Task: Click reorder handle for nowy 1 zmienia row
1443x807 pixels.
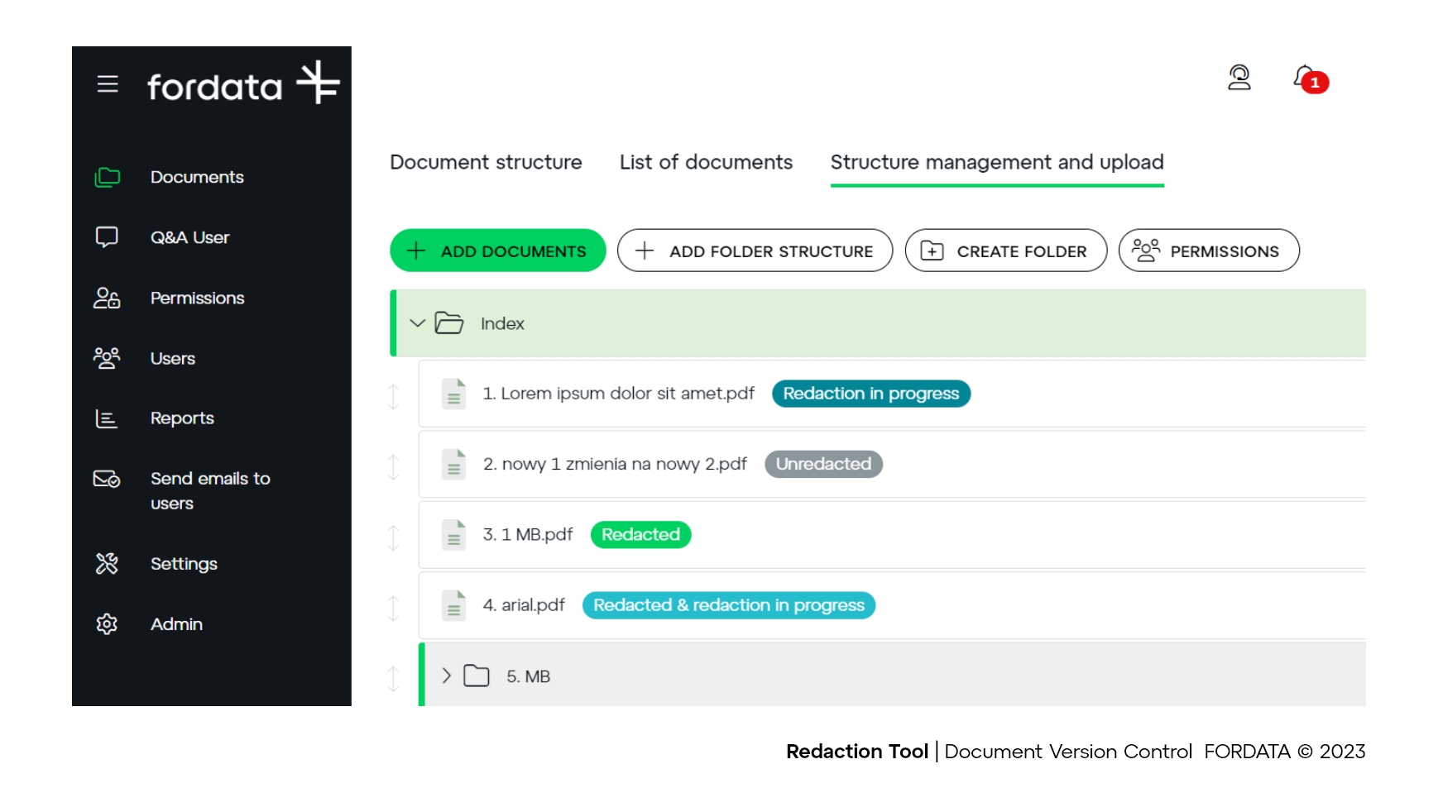Action: [394, 467]
